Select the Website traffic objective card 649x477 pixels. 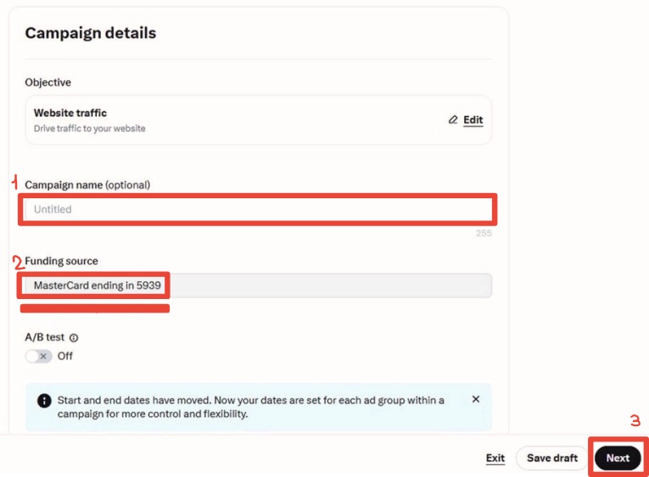[x=258, y=120]
